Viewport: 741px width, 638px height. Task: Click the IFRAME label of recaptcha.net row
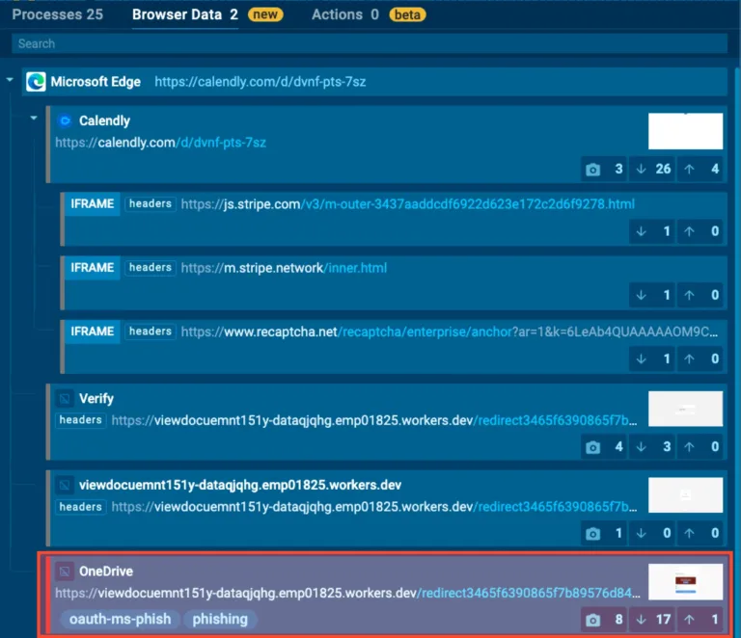pos(93,332)
